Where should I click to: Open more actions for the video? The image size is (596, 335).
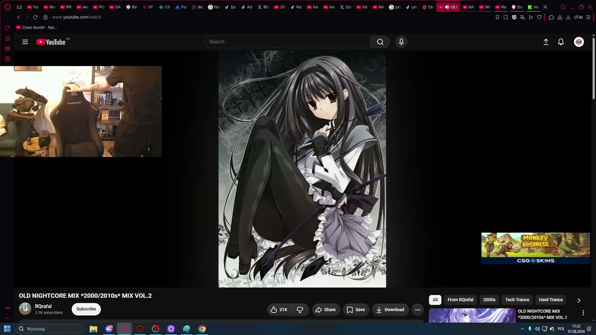(x=418, y=310)
